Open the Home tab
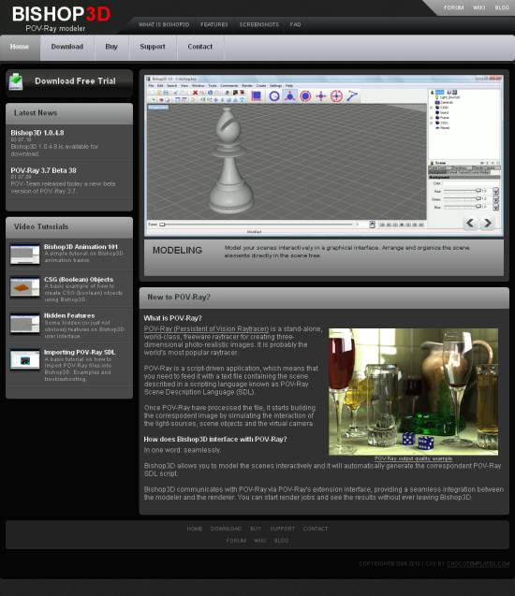 click(x=20, y=47)
